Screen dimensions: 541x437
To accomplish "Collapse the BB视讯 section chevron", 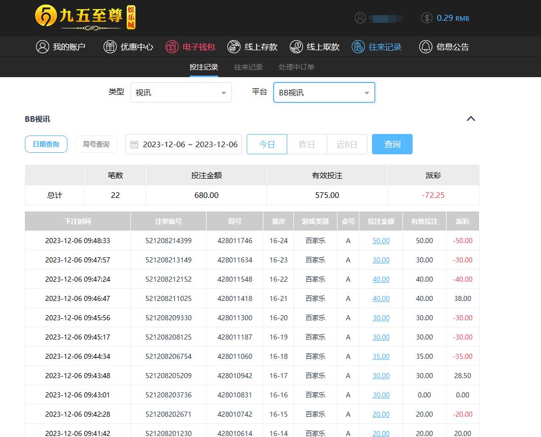I will click(470, 119).
